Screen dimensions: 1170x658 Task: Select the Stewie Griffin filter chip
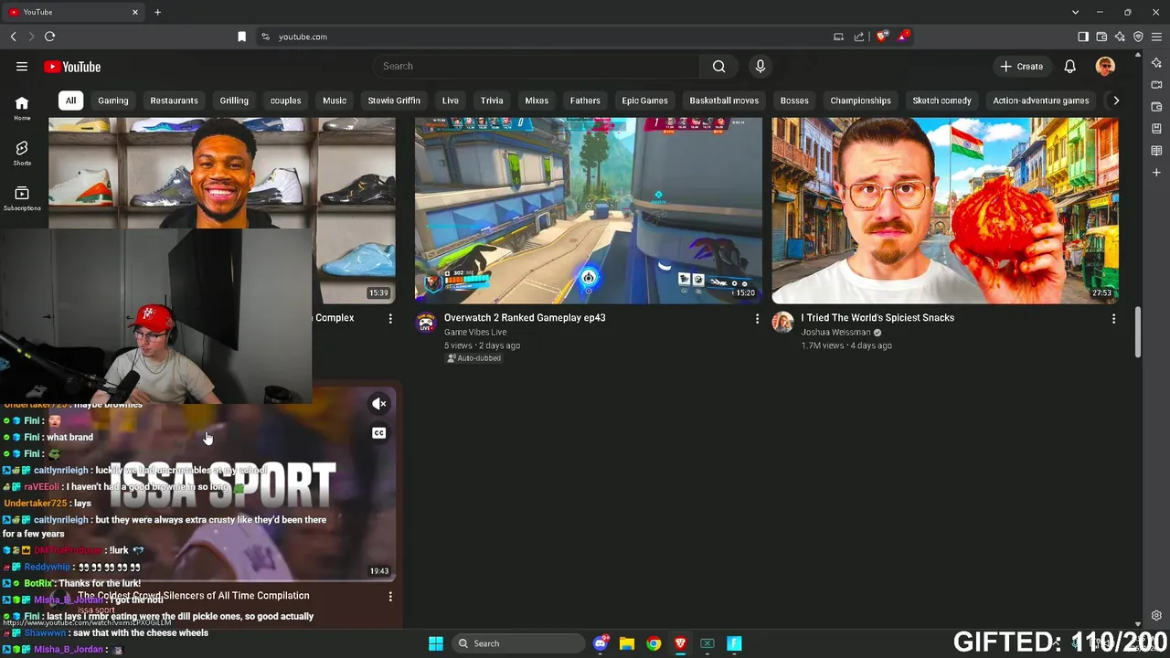[x=394, y=101]
